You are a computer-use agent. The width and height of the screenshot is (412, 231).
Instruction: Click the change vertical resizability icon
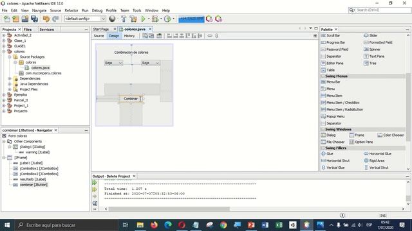pyautogui.click(x=216, y=36)
